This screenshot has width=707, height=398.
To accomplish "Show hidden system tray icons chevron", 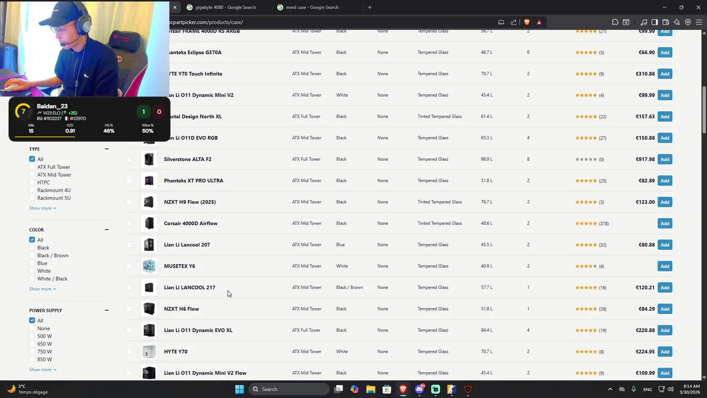I will pyautogui.click(x=610, y=389).
